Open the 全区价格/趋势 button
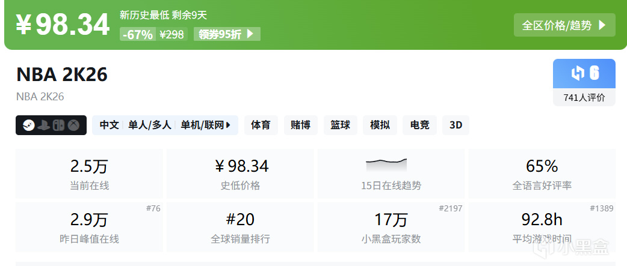The width and height of the screenshot is (627, 266). click(x=564, y=25)
